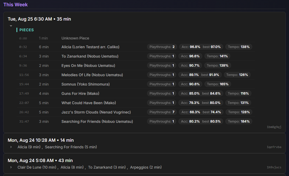Open Searching For Friends (Nobuo Uematsu) piece
Image resolution: width=289 pixels, height=176 pixels.
pyautogui.click(x=97, y=121)
